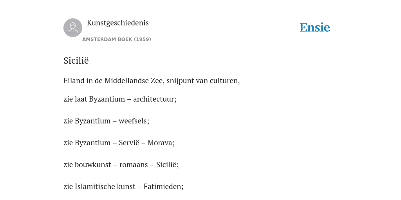Viewport: 401px width, 200px height.
Task: Click the word 'architectuur'
Action: (154, 99)
